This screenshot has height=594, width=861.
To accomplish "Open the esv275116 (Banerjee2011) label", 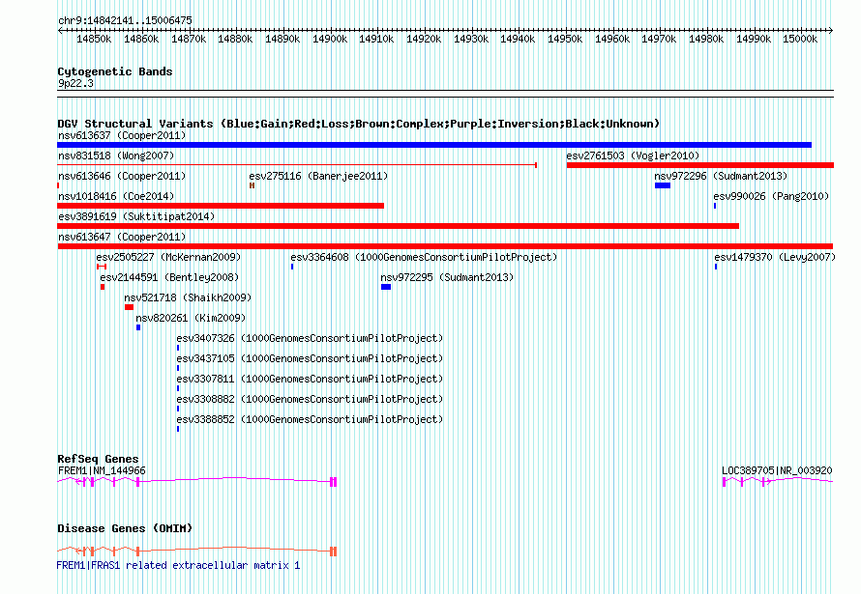I will (318, 176).
